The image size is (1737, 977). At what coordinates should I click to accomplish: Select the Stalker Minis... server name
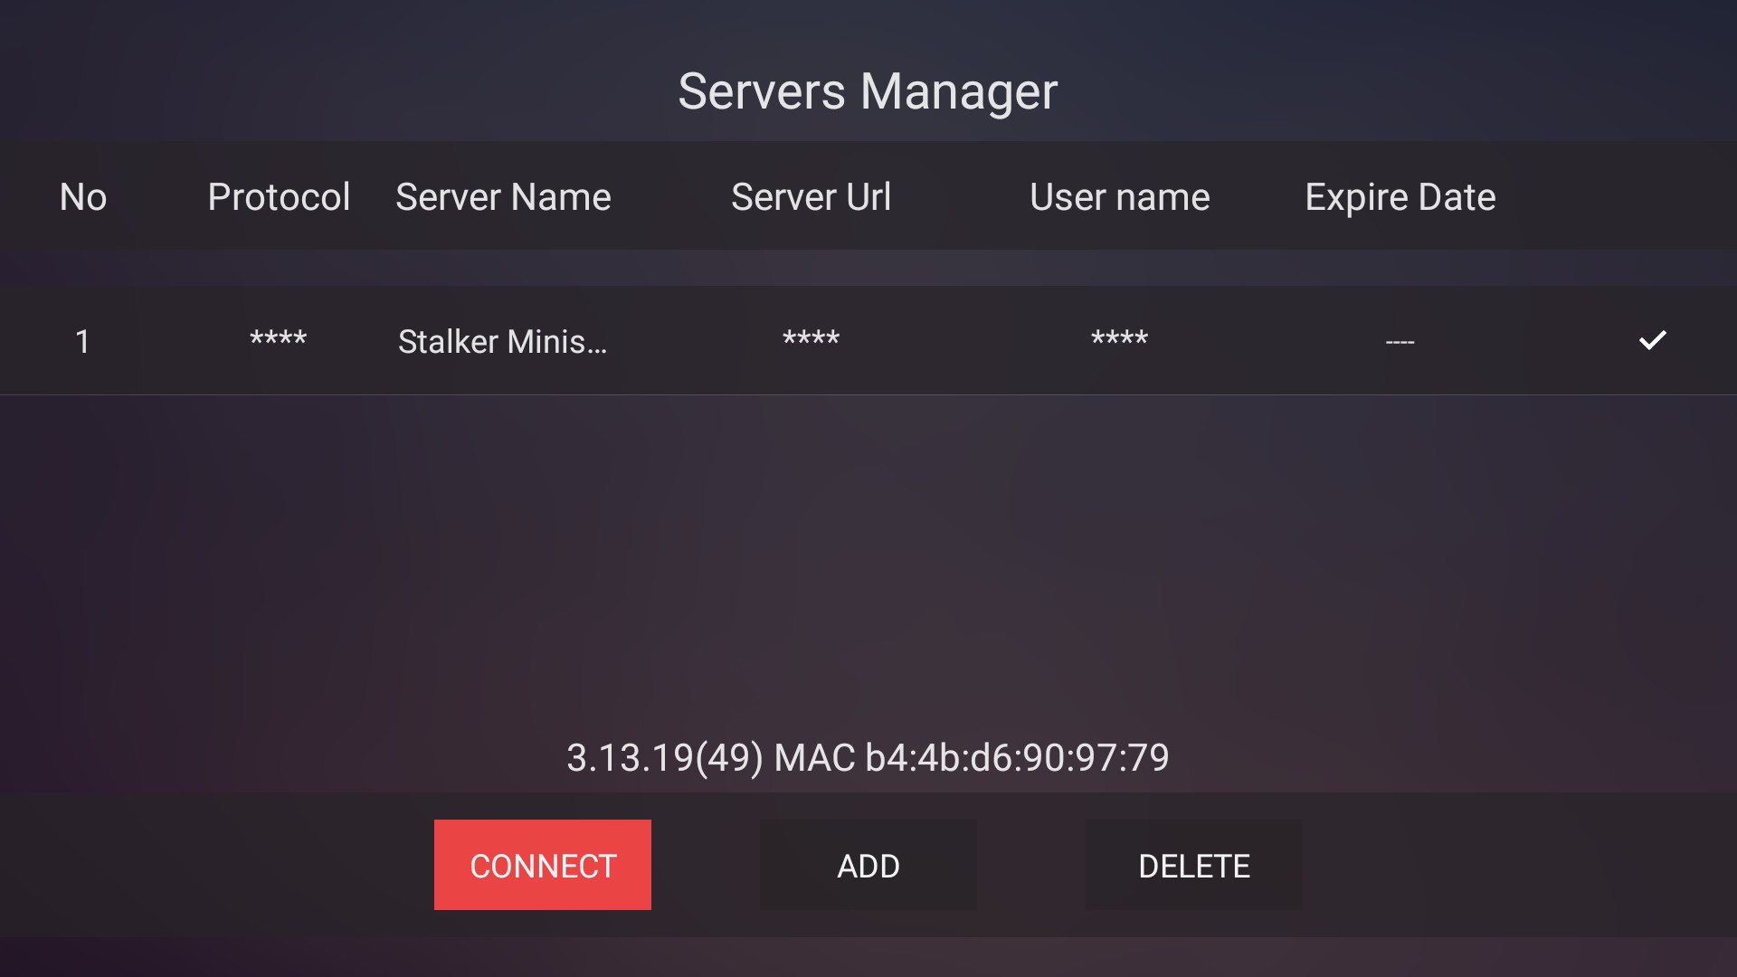coord(502,342)
